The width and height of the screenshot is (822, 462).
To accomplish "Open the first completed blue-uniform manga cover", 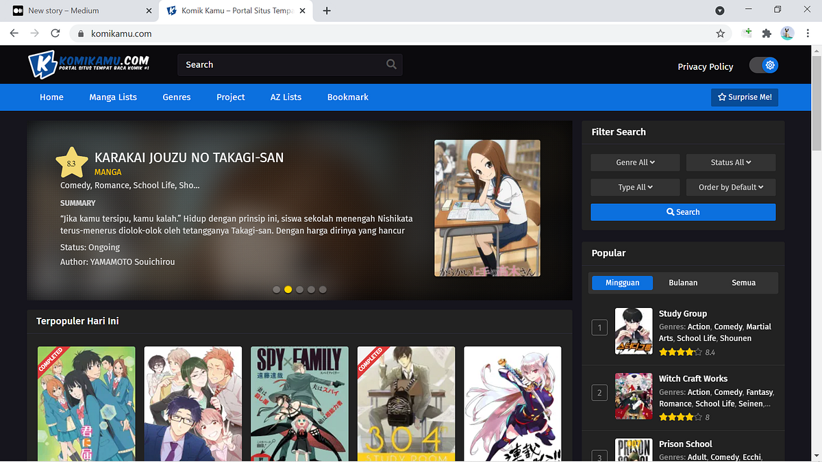I will pyautogui.click(x=86, y=404).
